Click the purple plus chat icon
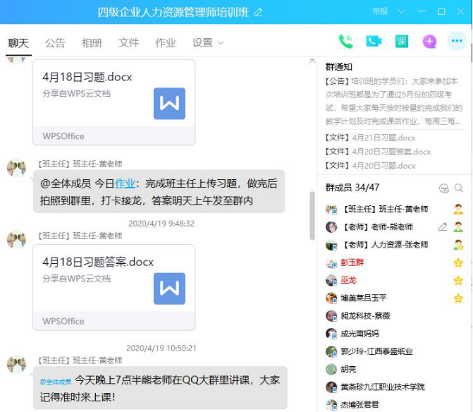 coord(429,42)
